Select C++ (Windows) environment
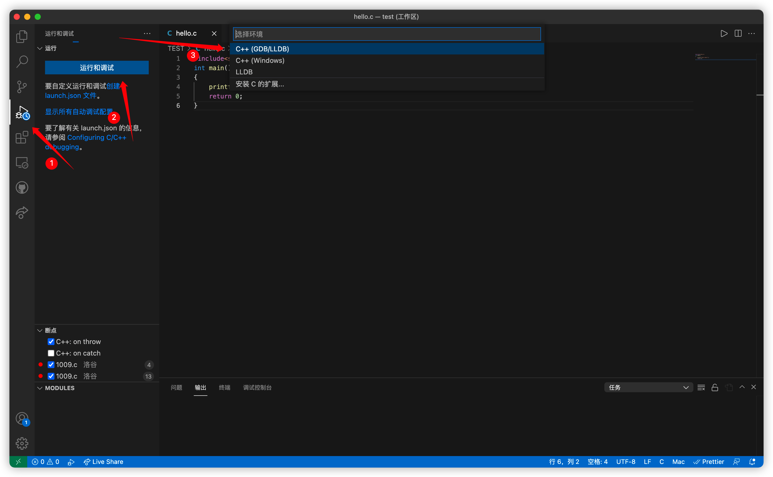The image size is (773, 477). tap(387, 60)
